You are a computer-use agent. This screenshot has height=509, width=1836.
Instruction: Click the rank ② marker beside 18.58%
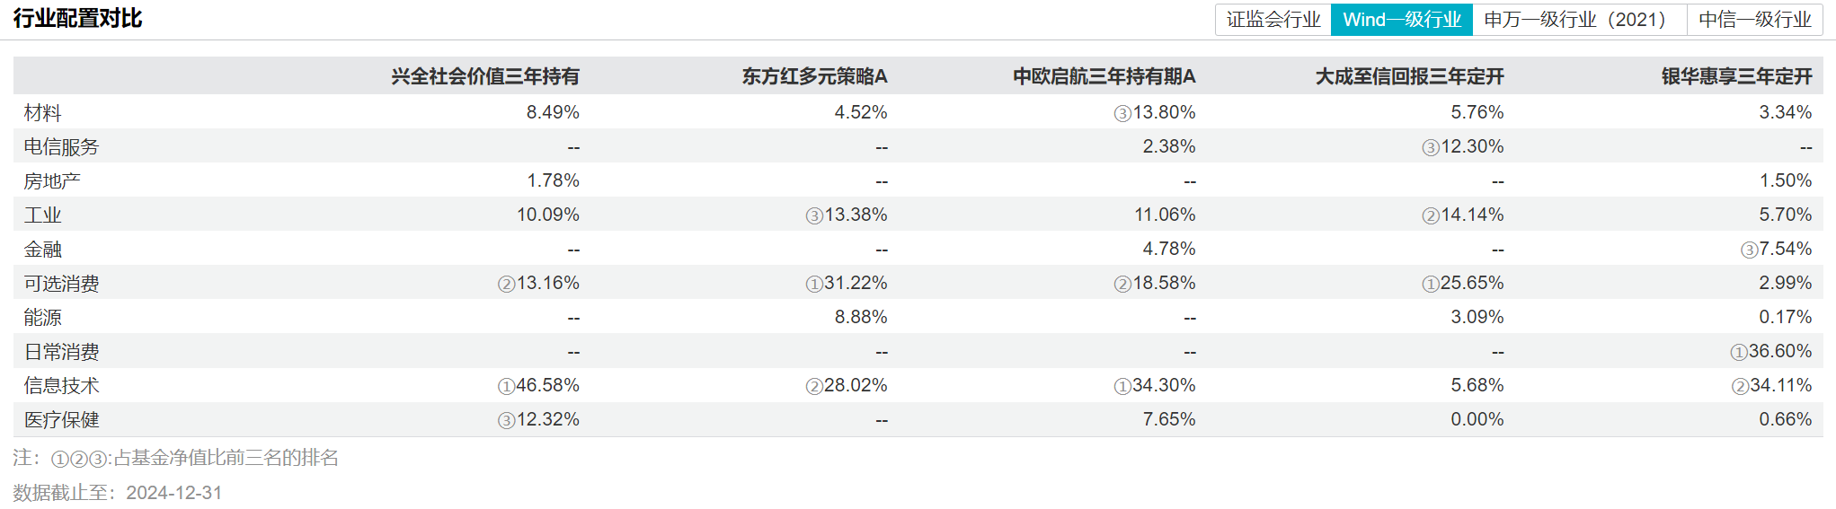pyautogui.click(x=1122, y=285)
